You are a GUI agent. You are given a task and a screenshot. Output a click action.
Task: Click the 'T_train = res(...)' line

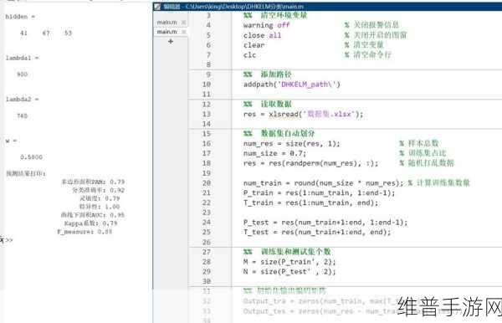(310, 203)
